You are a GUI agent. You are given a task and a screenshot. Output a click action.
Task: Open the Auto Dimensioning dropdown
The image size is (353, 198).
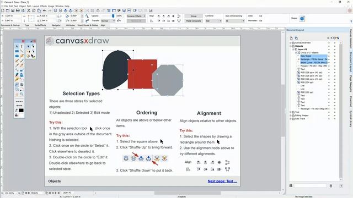pyautogui.click(x=234, y=21)
